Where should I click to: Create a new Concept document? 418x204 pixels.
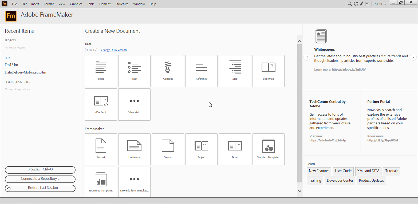point(168,71)
